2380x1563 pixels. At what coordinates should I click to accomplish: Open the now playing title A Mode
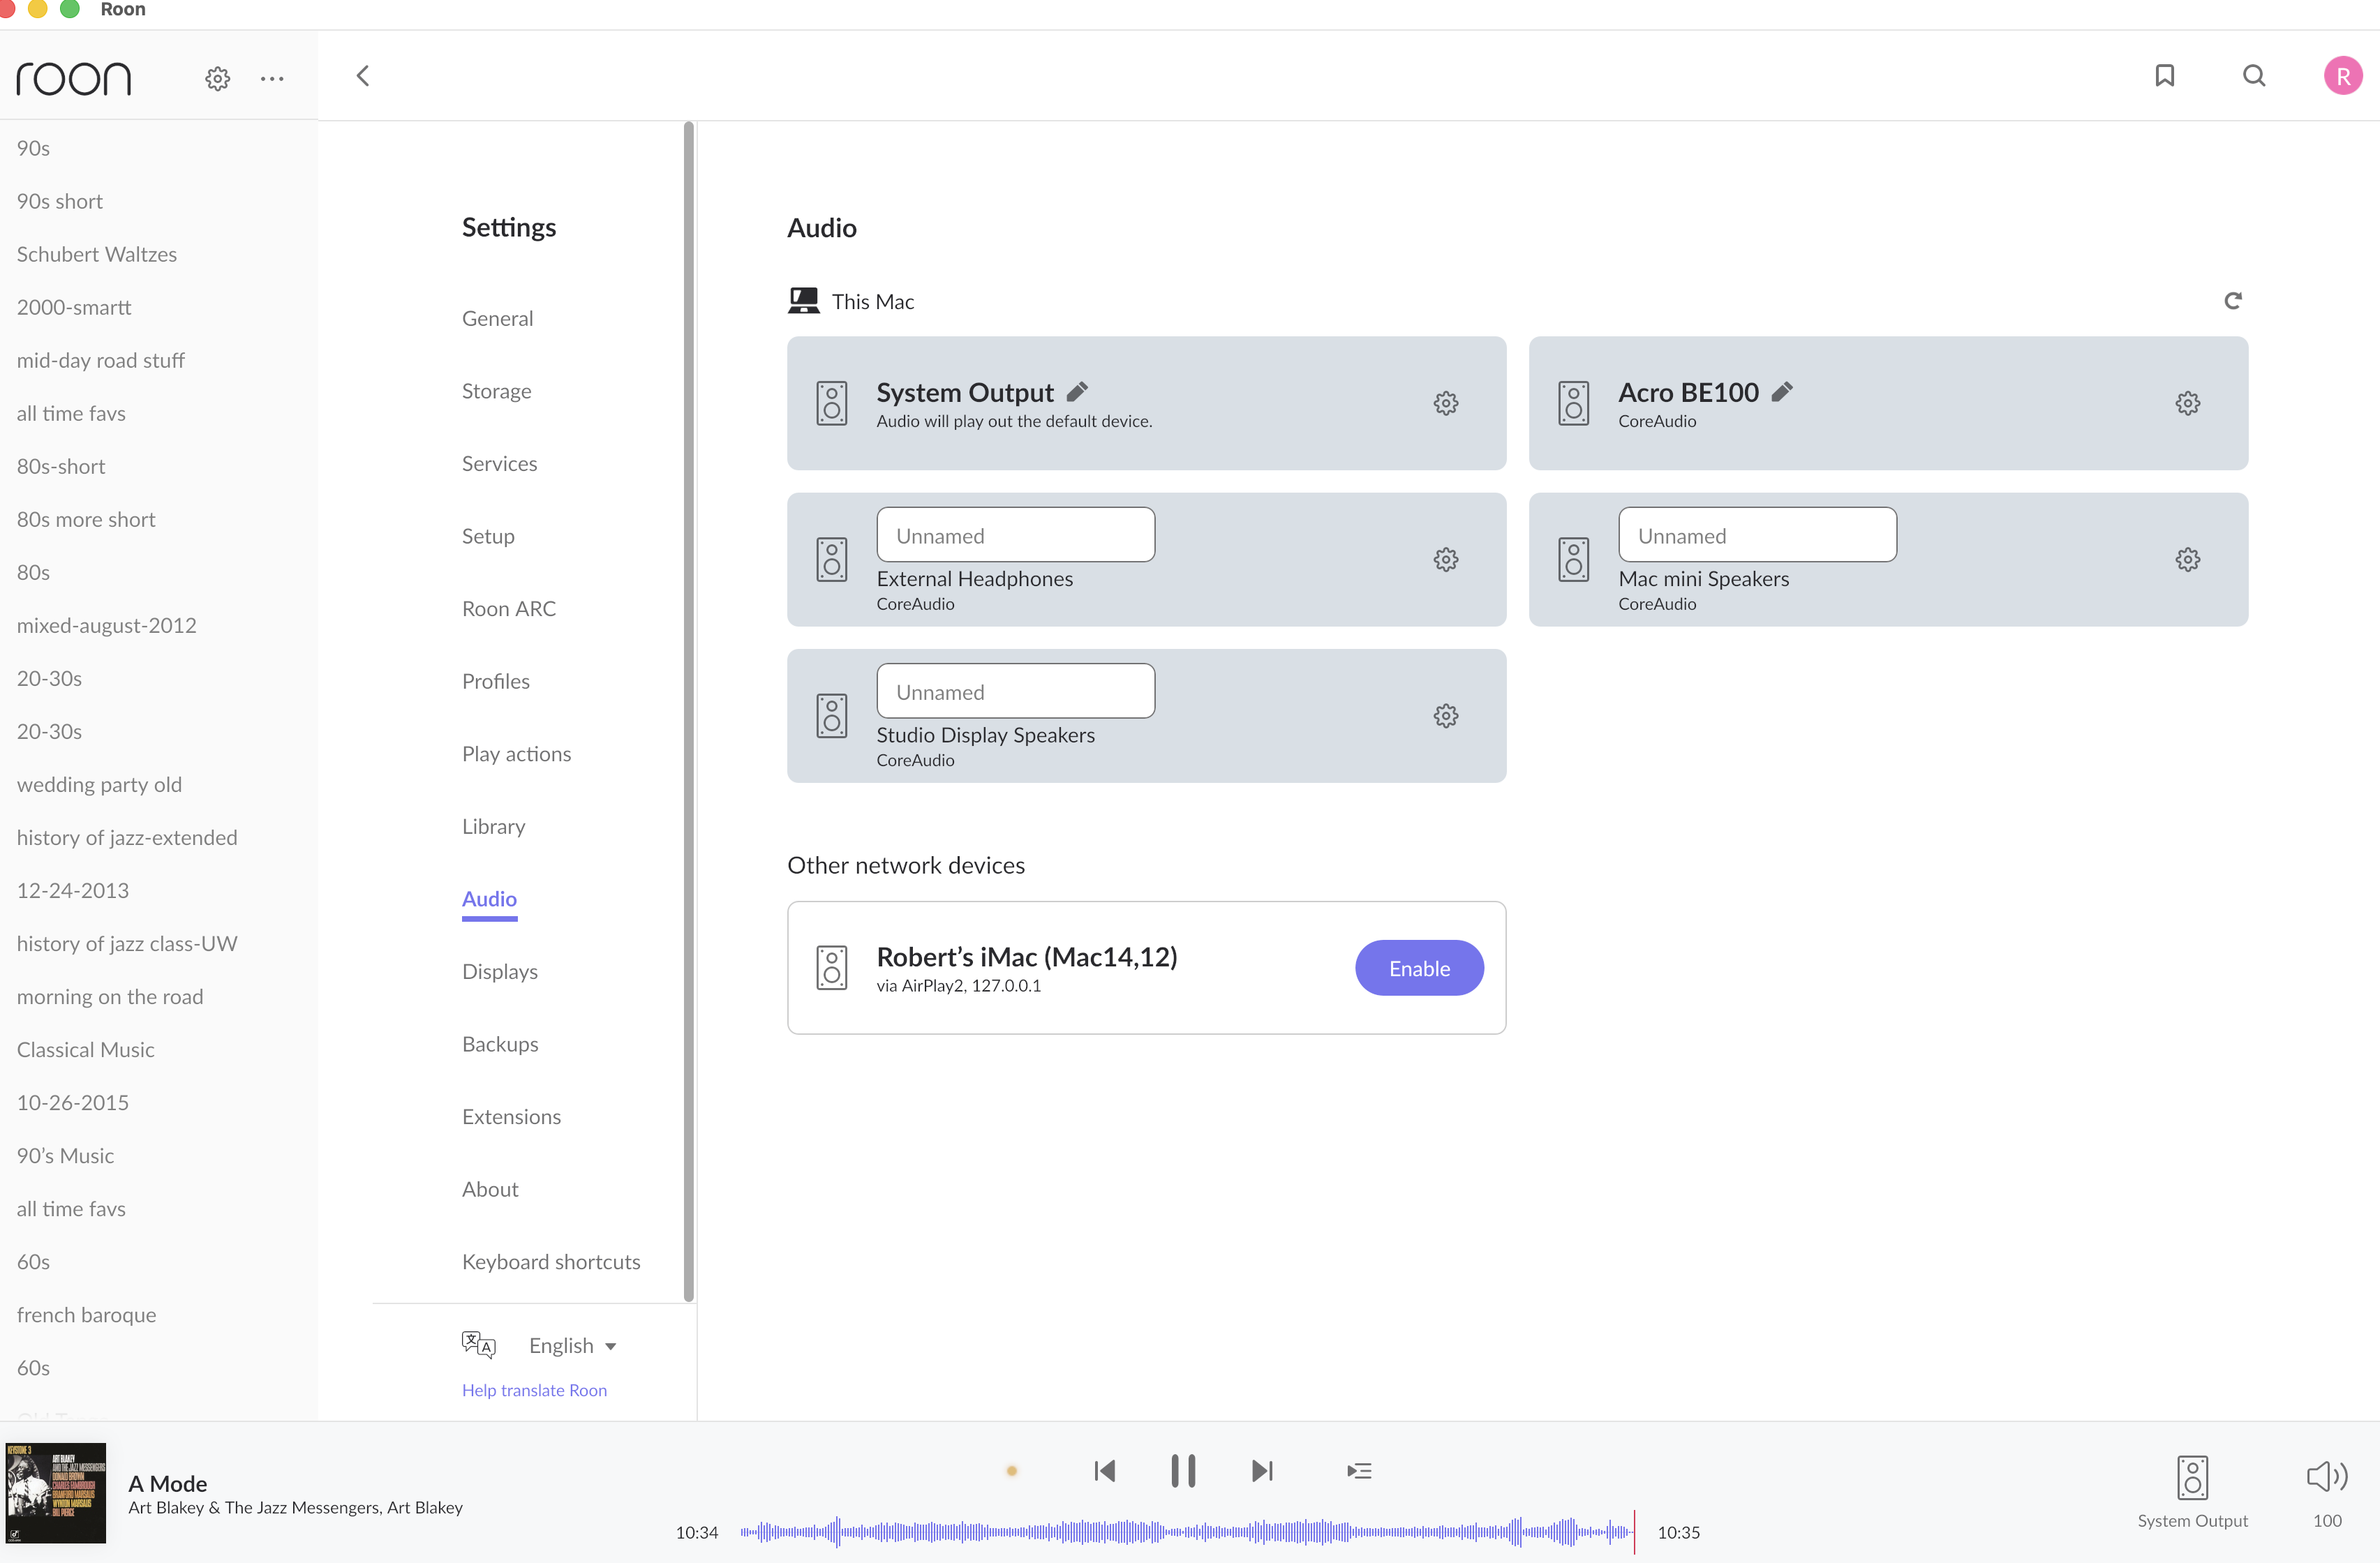[x=167, y=1483]
